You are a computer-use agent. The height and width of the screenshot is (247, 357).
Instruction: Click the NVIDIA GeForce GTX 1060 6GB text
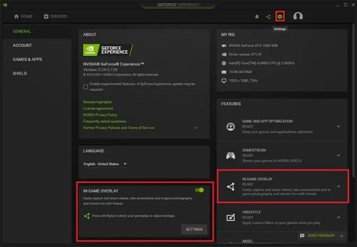tap(253, 46)
